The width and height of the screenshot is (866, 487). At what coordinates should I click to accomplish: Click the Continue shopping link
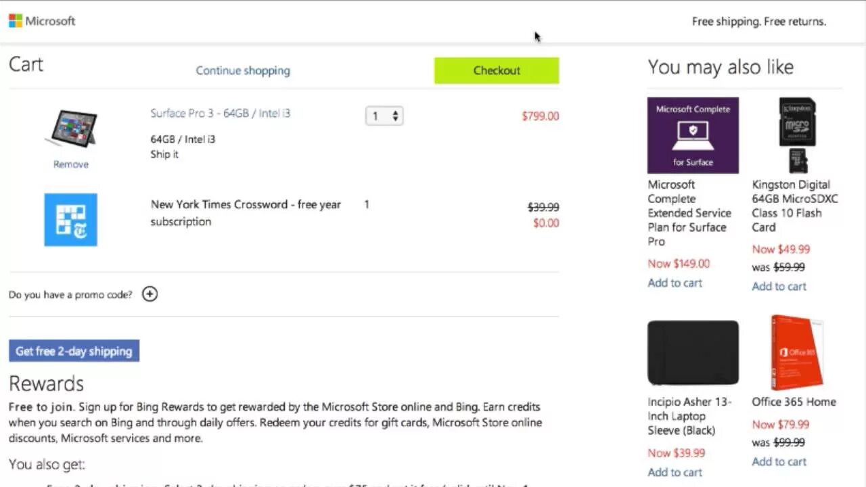click(243, 70)
